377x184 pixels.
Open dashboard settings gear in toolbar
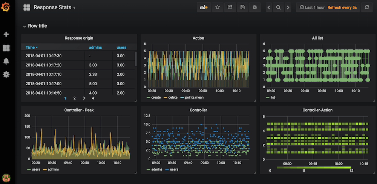pos(255,7)
